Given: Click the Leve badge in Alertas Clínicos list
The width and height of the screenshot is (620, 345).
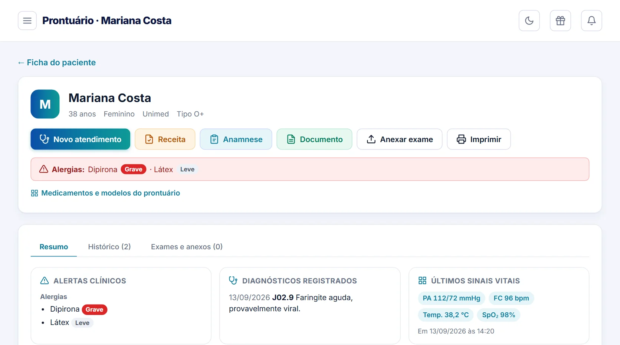Looking at the screenshot, I should 82,323.
